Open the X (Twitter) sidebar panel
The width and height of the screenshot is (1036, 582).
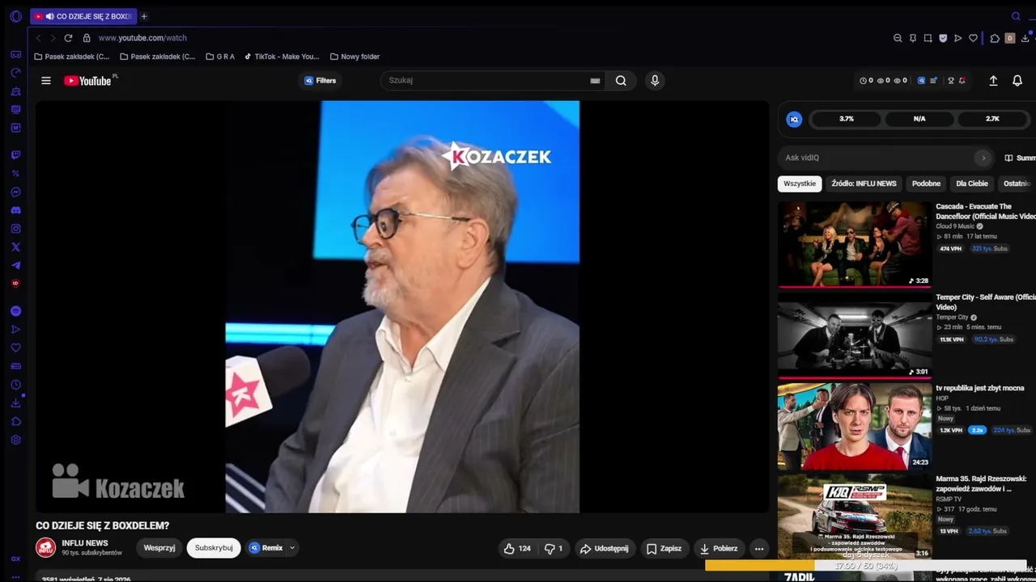(15, 247)
